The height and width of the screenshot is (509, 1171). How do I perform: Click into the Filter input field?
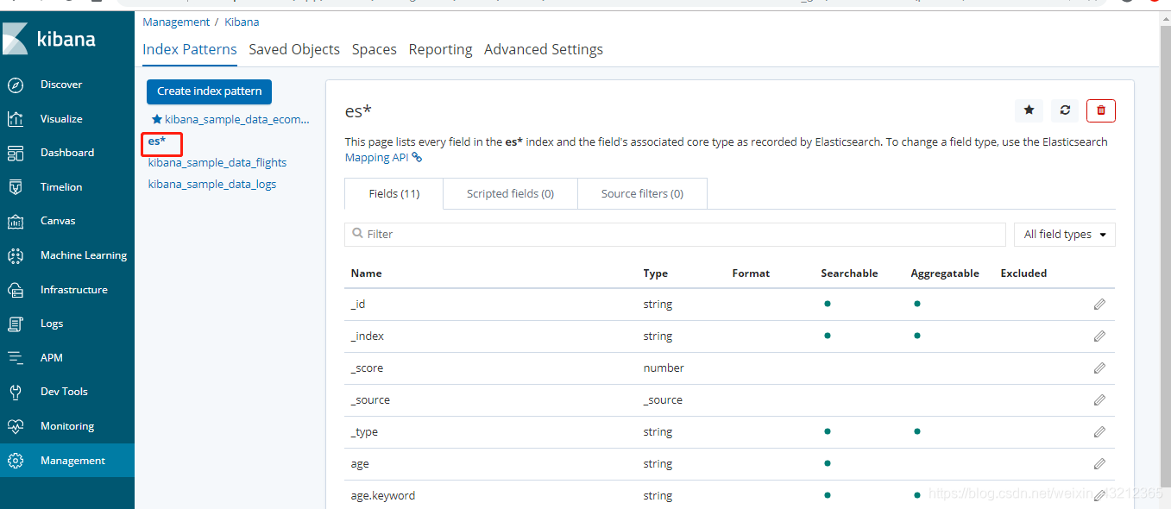coord(675,235)
